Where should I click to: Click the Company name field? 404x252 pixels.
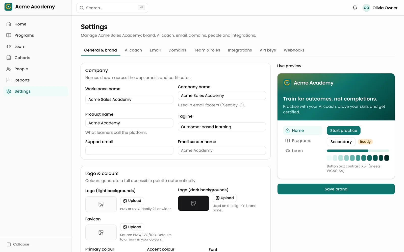(222, 96)
